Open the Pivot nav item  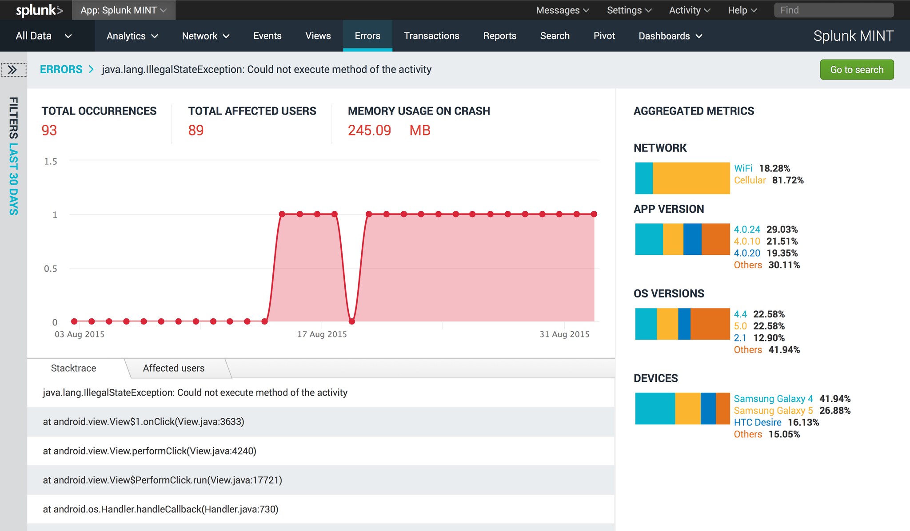604,36
